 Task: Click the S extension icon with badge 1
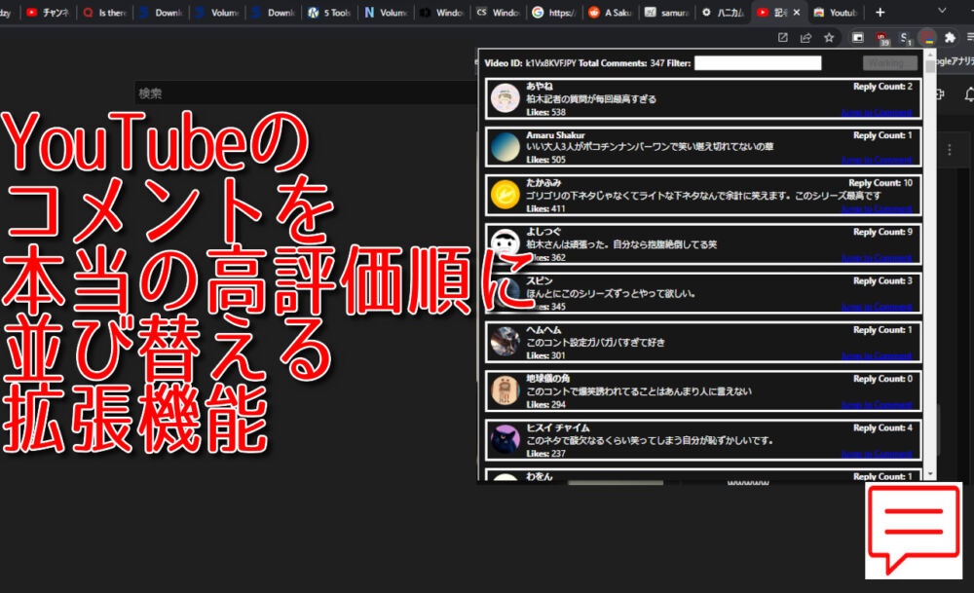904,36
